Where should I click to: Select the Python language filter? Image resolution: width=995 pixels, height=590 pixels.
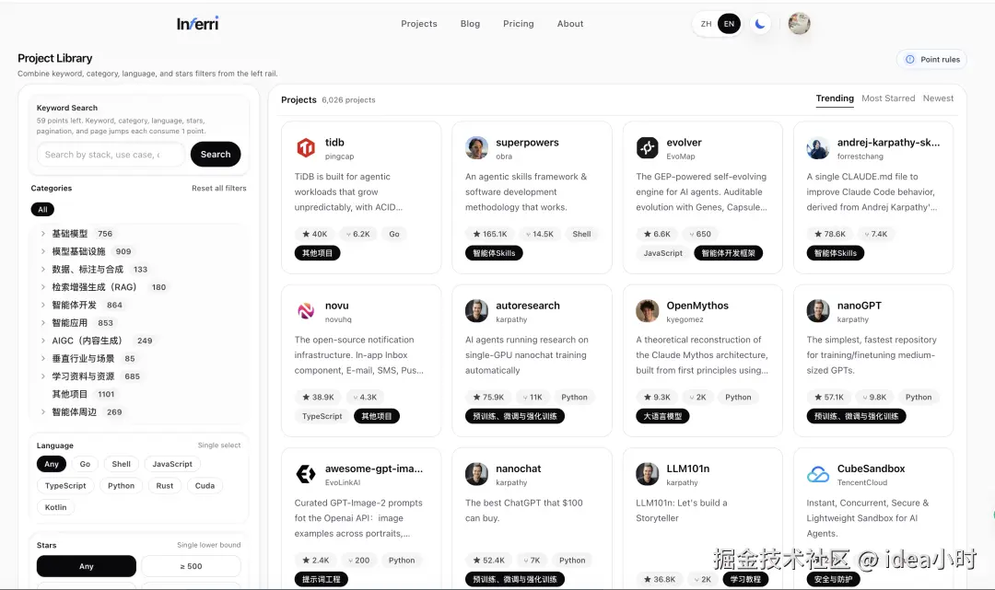(x=122, y=485)
